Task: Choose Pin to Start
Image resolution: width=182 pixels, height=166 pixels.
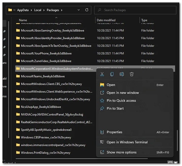Action: tap(115, 109)
